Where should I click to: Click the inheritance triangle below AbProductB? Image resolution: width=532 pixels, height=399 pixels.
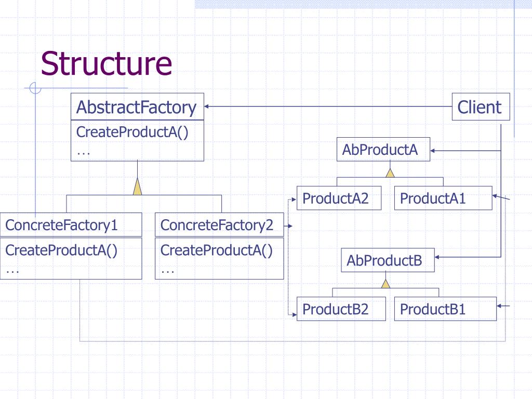[x=385, y=284]
